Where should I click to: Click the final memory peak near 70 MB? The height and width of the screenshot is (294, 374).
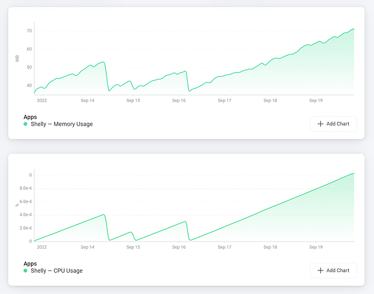353,29
